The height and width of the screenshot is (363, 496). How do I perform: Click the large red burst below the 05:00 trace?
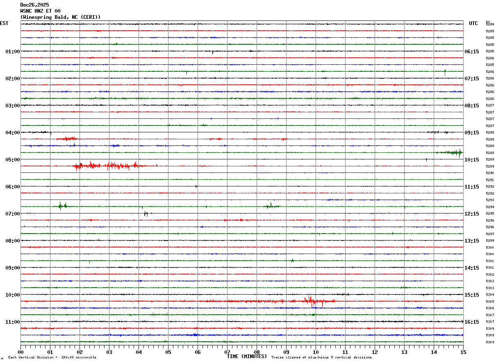pyautogui.click(x=109, y=166)
